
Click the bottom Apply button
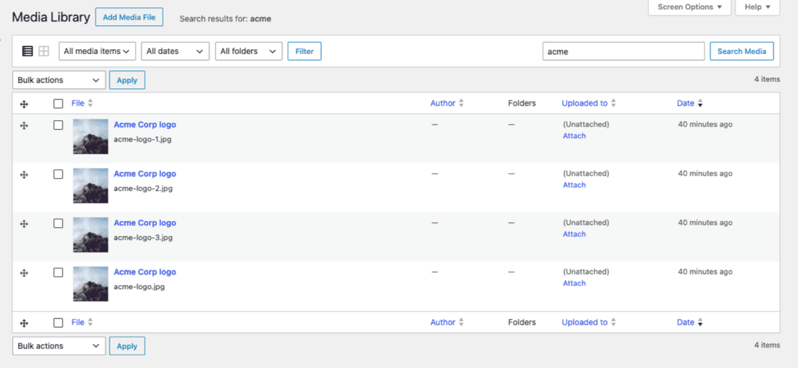[x=127, y=346]
